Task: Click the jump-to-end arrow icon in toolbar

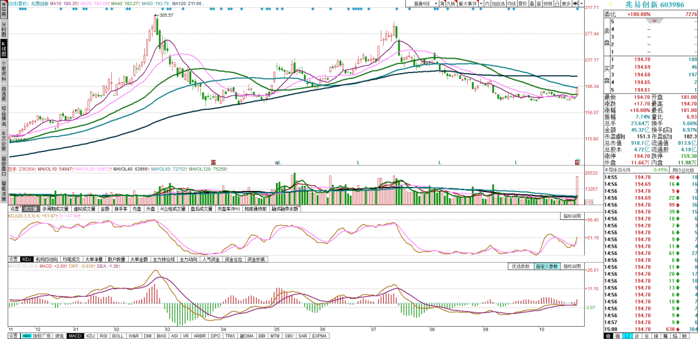Action: [x=576, y=4]
